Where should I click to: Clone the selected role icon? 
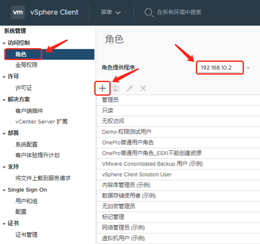pyautogui.click(x=116, y=88)
